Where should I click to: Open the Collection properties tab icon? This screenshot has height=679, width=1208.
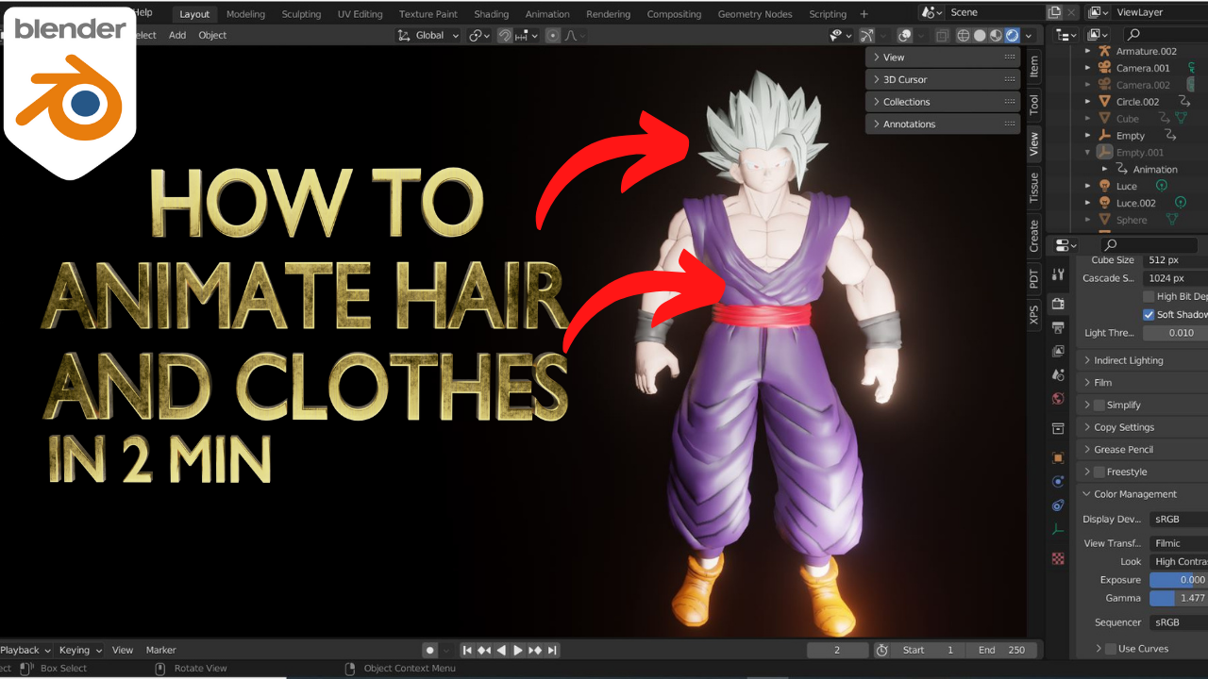coord(1058,429)
